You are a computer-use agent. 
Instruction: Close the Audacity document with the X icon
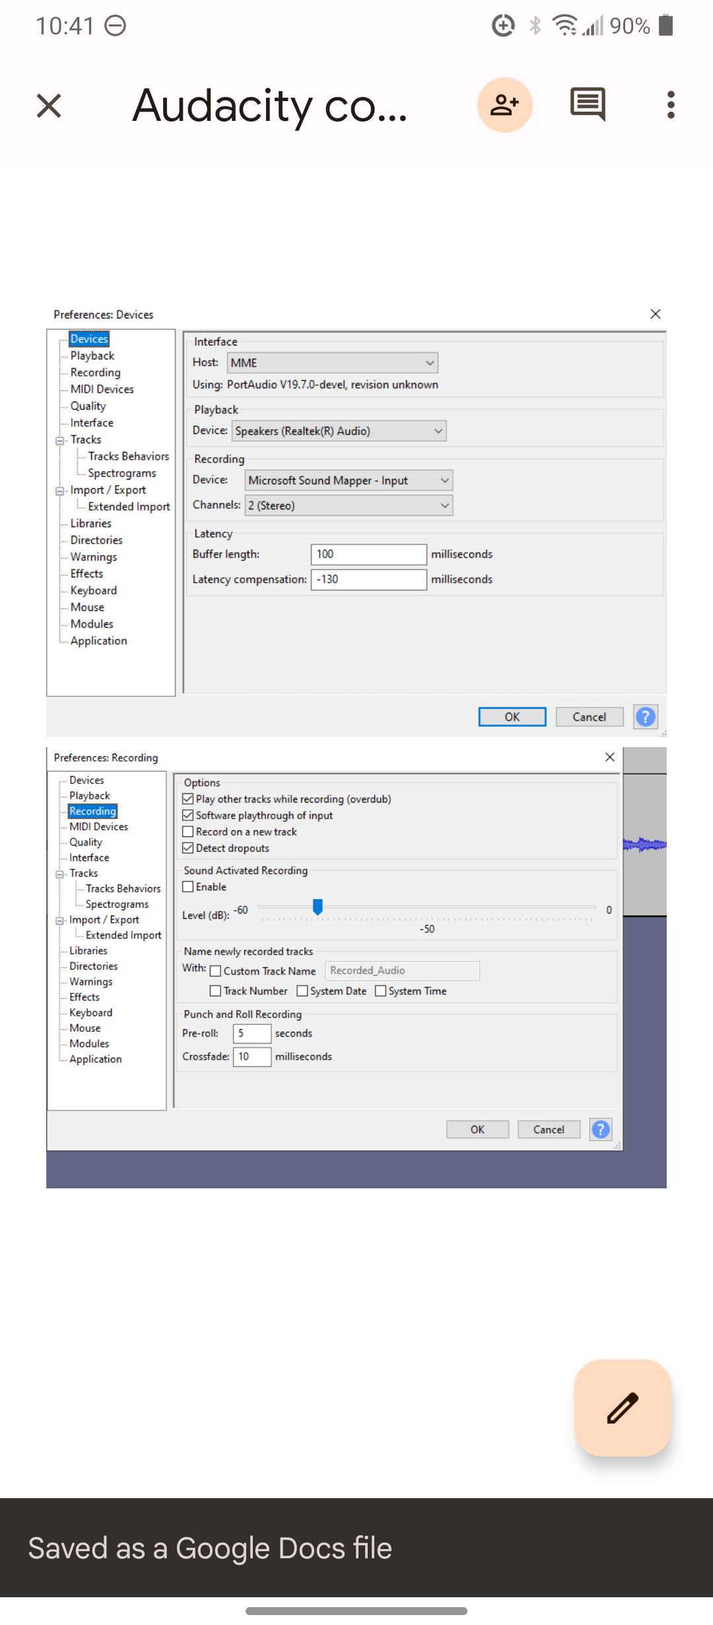(49, 106)
